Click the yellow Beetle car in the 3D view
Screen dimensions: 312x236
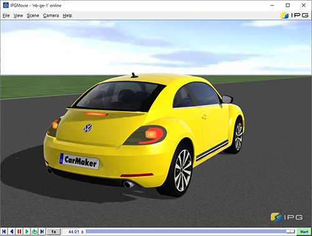pyautogui.click(x=144, y=135)
